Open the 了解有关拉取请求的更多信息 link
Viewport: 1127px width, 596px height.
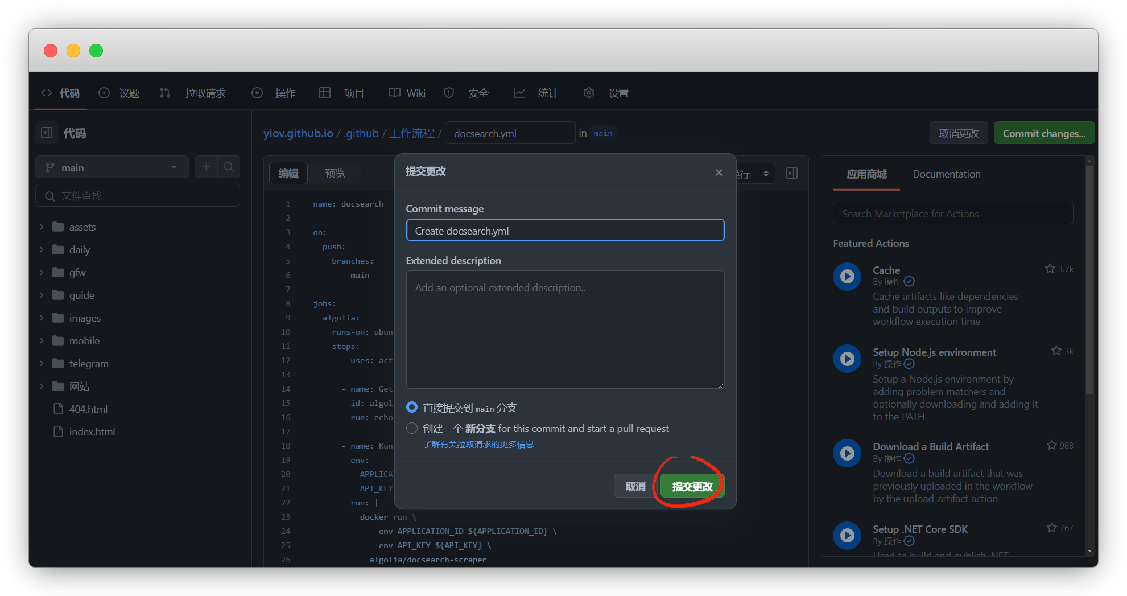click(478, 444)
